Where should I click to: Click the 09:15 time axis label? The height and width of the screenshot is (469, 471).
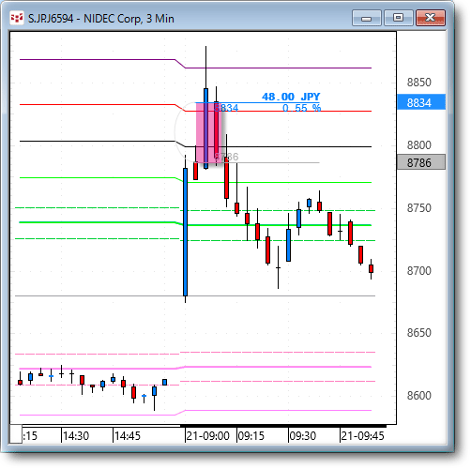251,435
